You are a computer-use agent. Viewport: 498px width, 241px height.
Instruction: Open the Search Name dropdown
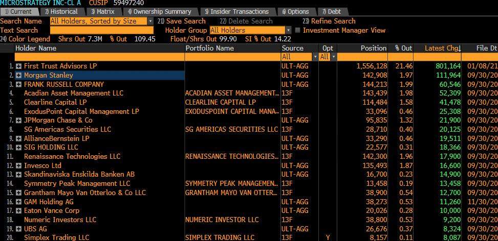(x=150, y=21)
